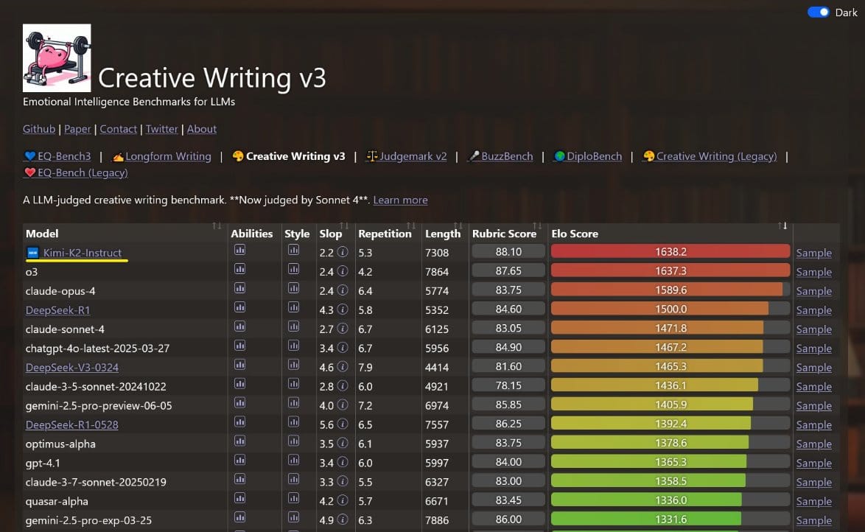Open the Contact link
Viewport: 865px width, 532px height.
click(x=118, y=129)
